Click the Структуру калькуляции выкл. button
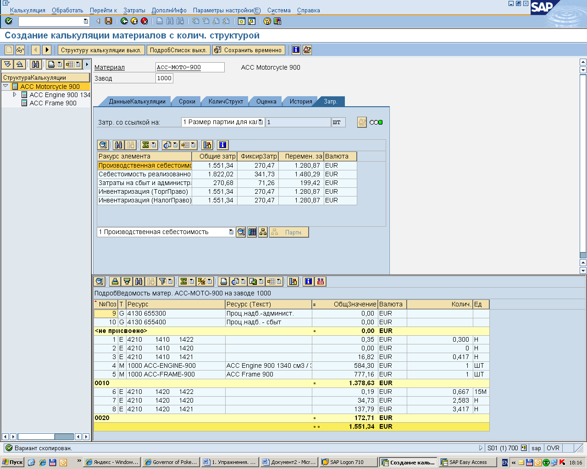 pos(101,50)
